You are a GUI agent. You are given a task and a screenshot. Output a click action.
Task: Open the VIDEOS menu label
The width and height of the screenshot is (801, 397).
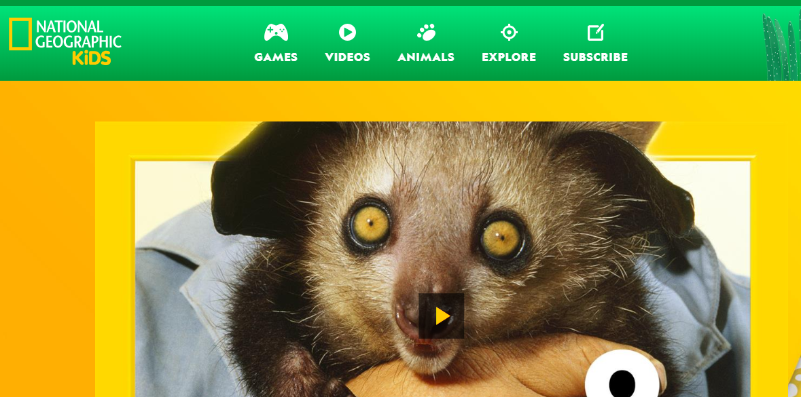click(347, 57)
